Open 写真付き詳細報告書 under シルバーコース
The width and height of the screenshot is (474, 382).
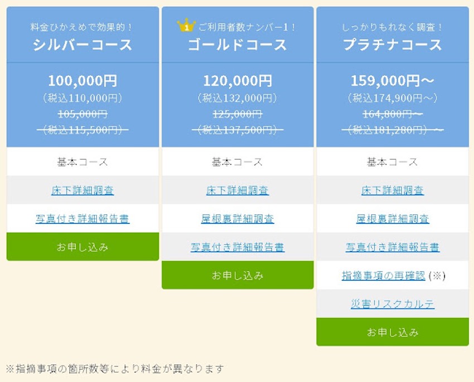(x=82, y=218)
